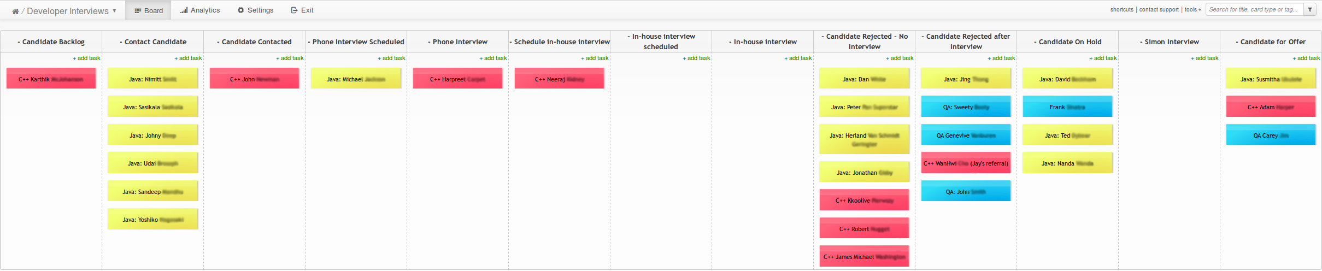Expand the Developer Interviews board dropdown
1322x271 pixels.
[114, 10]
